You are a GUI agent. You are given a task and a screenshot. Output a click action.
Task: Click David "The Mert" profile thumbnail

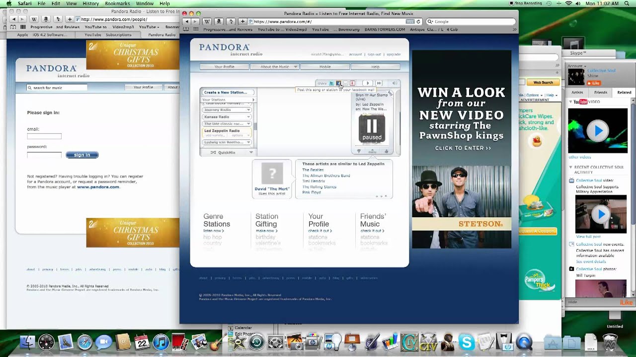272,174
